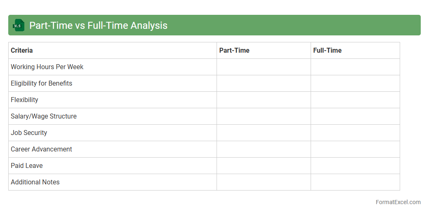Open the FormatExcel.com link
Screen dimensions: 429x214
pos(398,202)
